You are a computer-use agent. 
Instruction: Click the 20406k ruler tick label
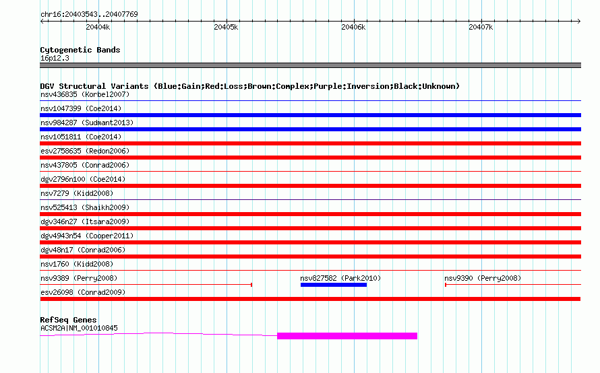pos(353,27)
